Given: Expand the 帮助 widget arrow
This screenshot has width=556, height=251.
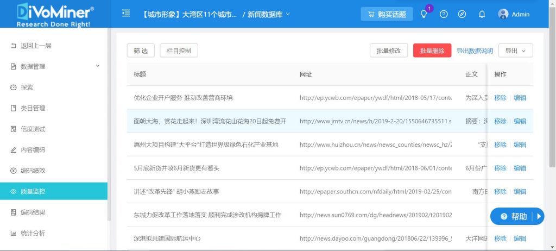Looking at the screenshot, I should click(x=539, y=216).
